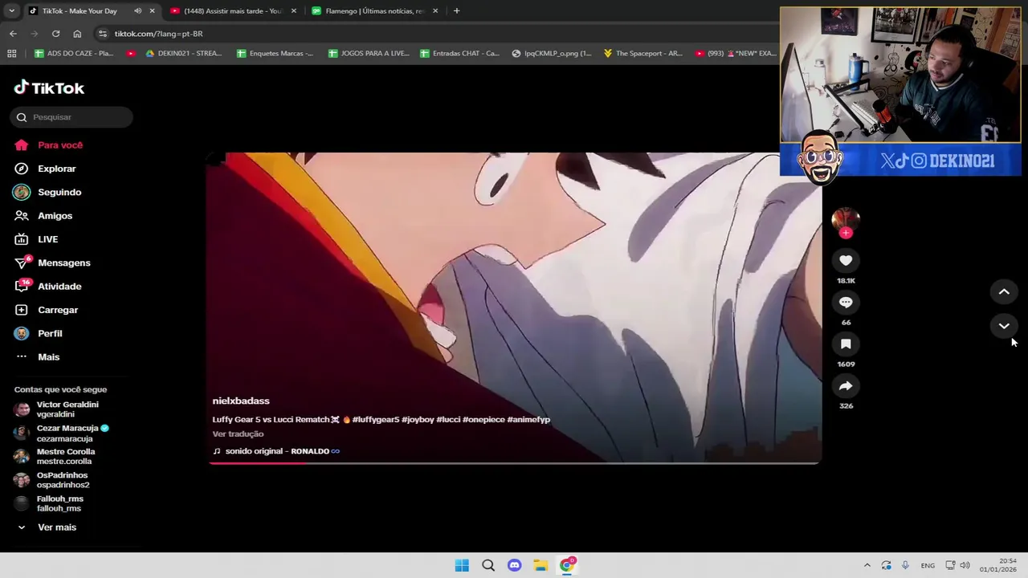
Task: Open the creator's avatar profile
Action: pyautogui.click(x=846, y=219)
